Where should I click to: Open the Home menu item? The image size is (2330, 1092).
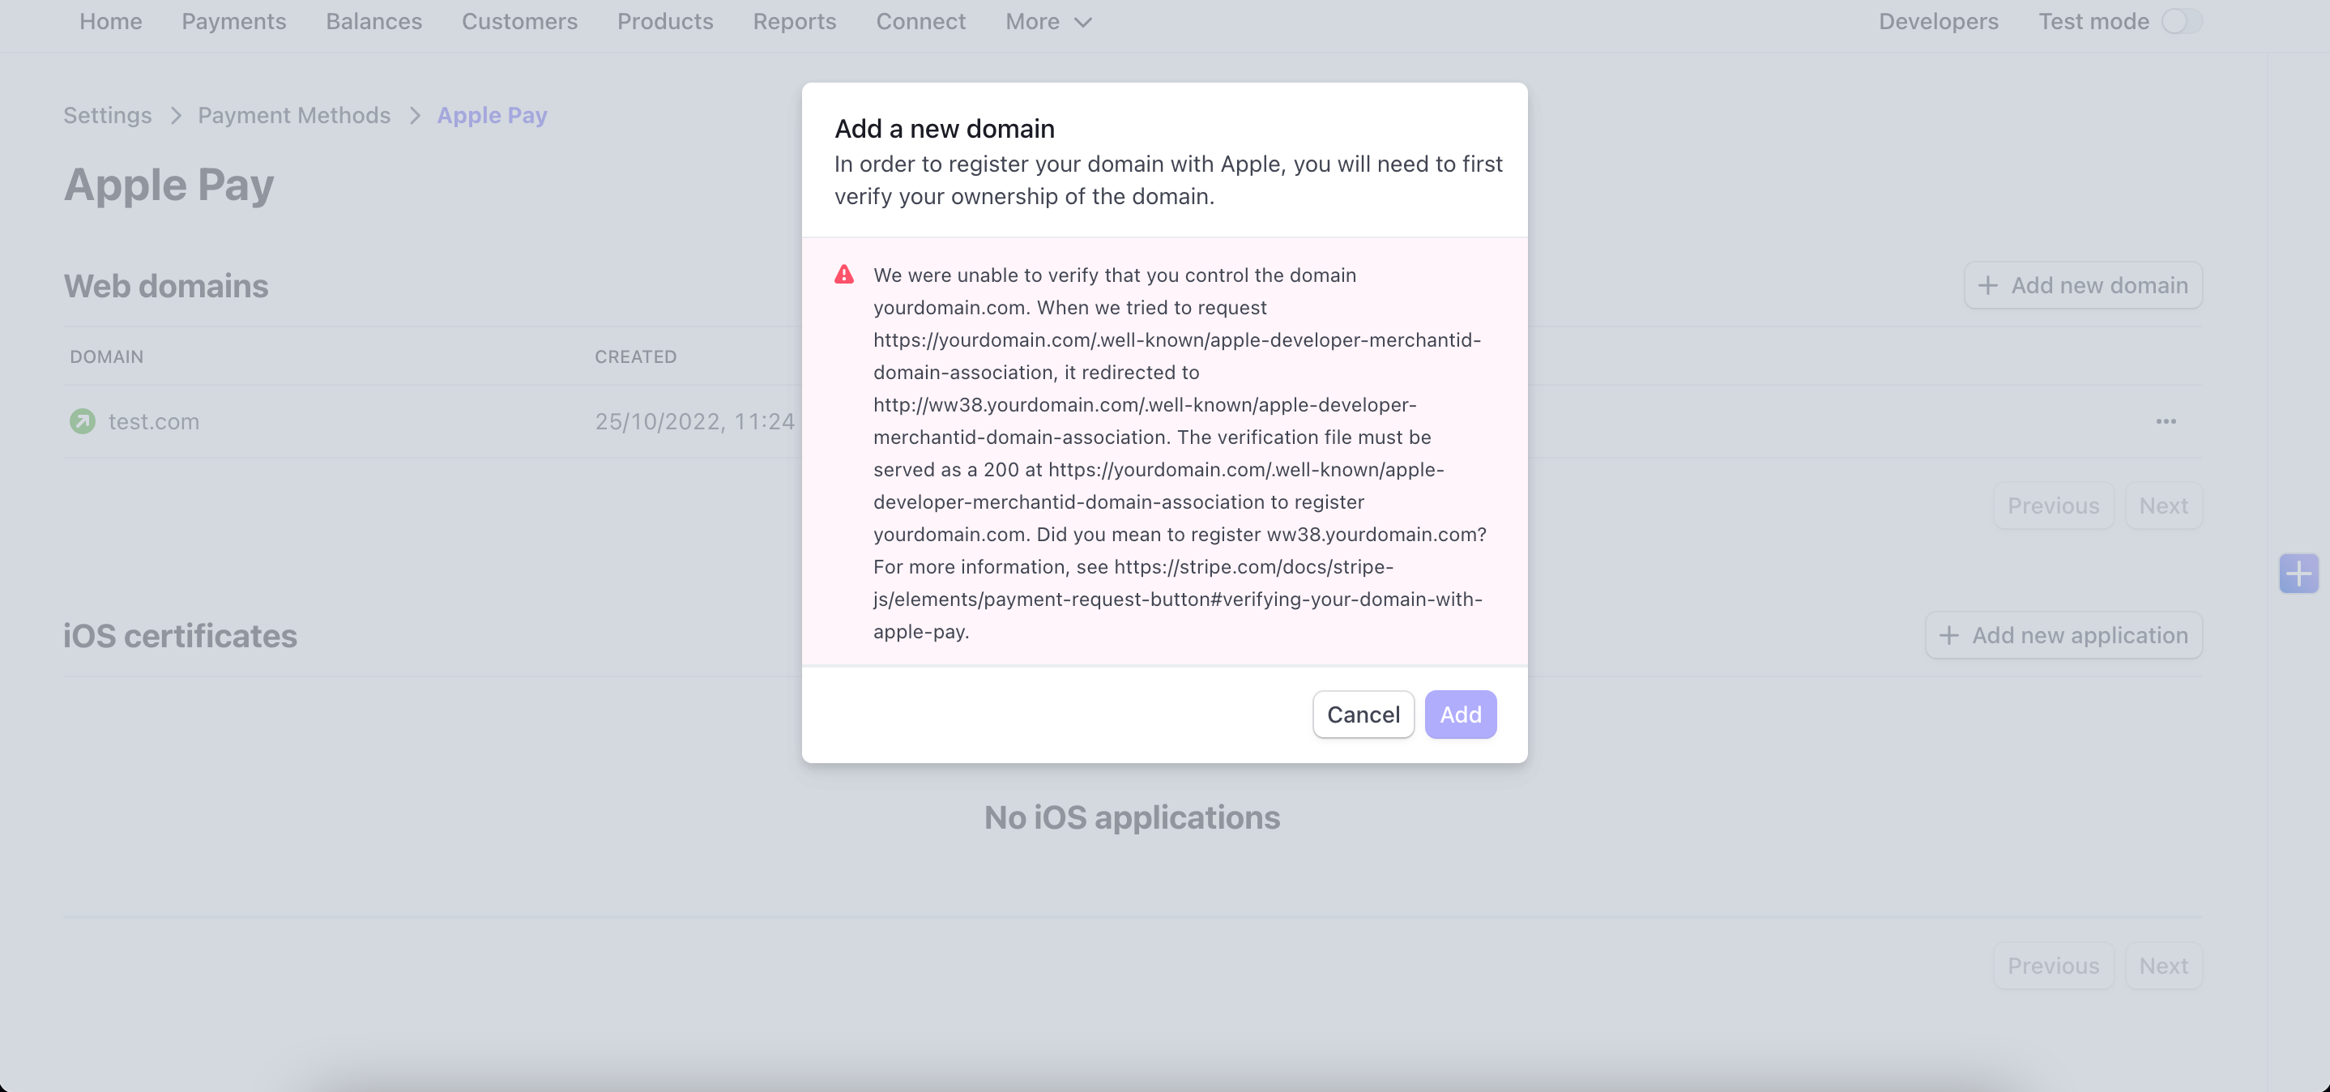pyautogui.click(x=110, y=21)
